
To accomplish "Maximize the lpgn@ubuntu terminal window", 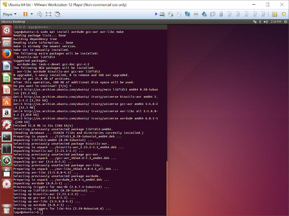I will coord(24,27).
